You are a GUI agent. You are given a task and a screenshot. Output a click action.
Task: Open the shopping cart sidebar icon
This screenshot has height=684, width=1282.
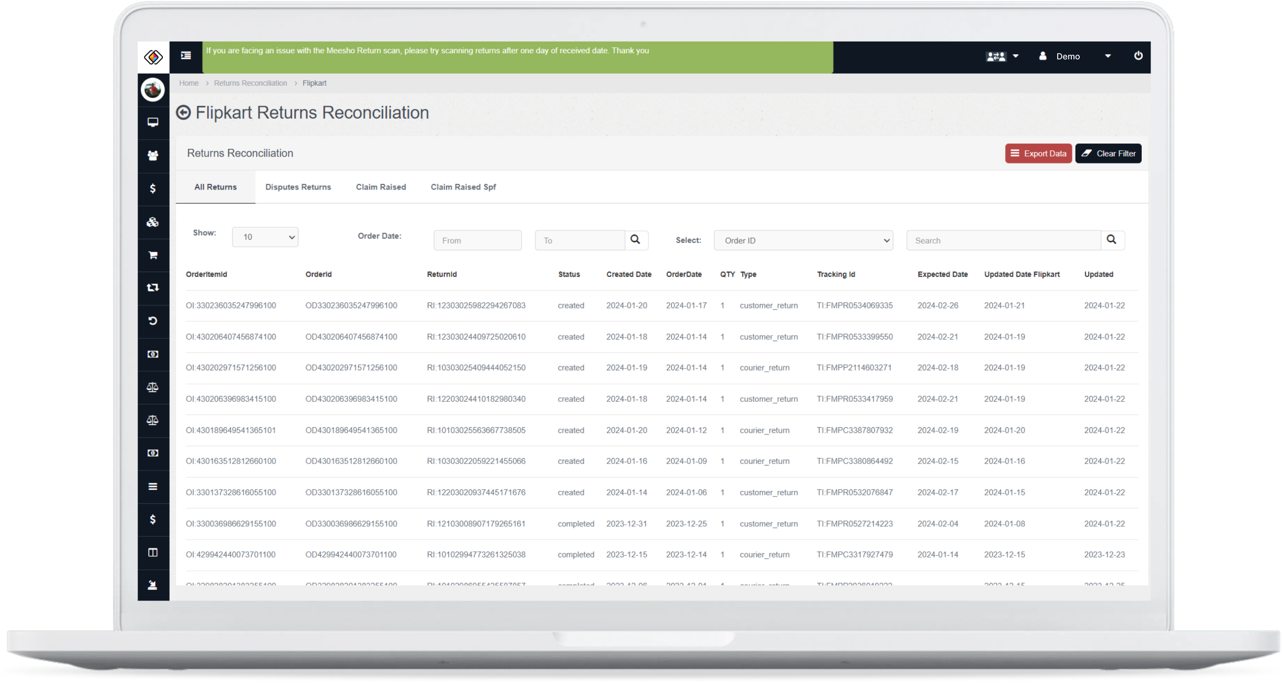(x=153, y=255)
